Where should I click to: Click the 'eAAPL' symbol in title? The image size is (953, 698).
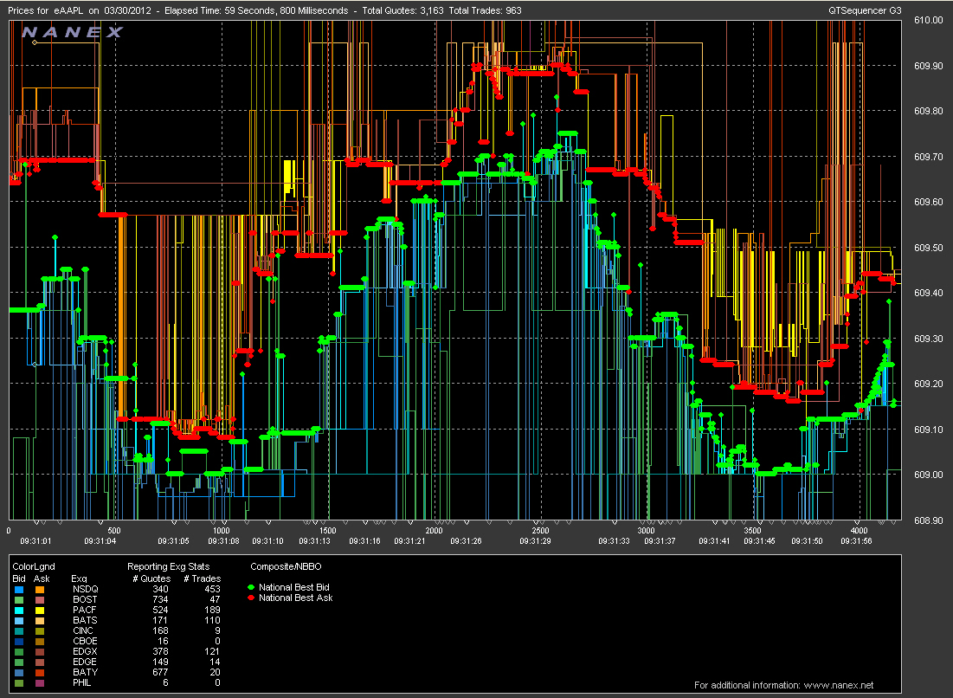coord(68,11)
